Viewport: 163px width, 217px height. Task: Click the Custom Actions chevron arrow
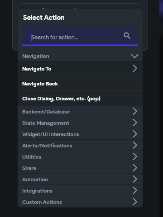click(135, 202)
